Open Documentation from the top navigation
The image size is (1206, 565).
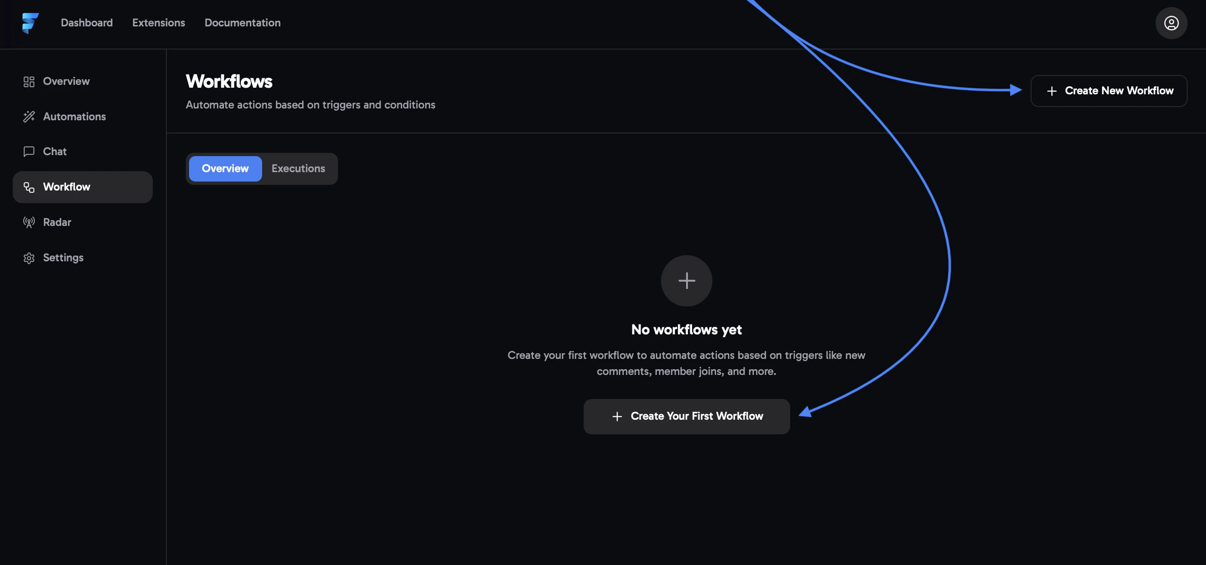tap(242, 23)
